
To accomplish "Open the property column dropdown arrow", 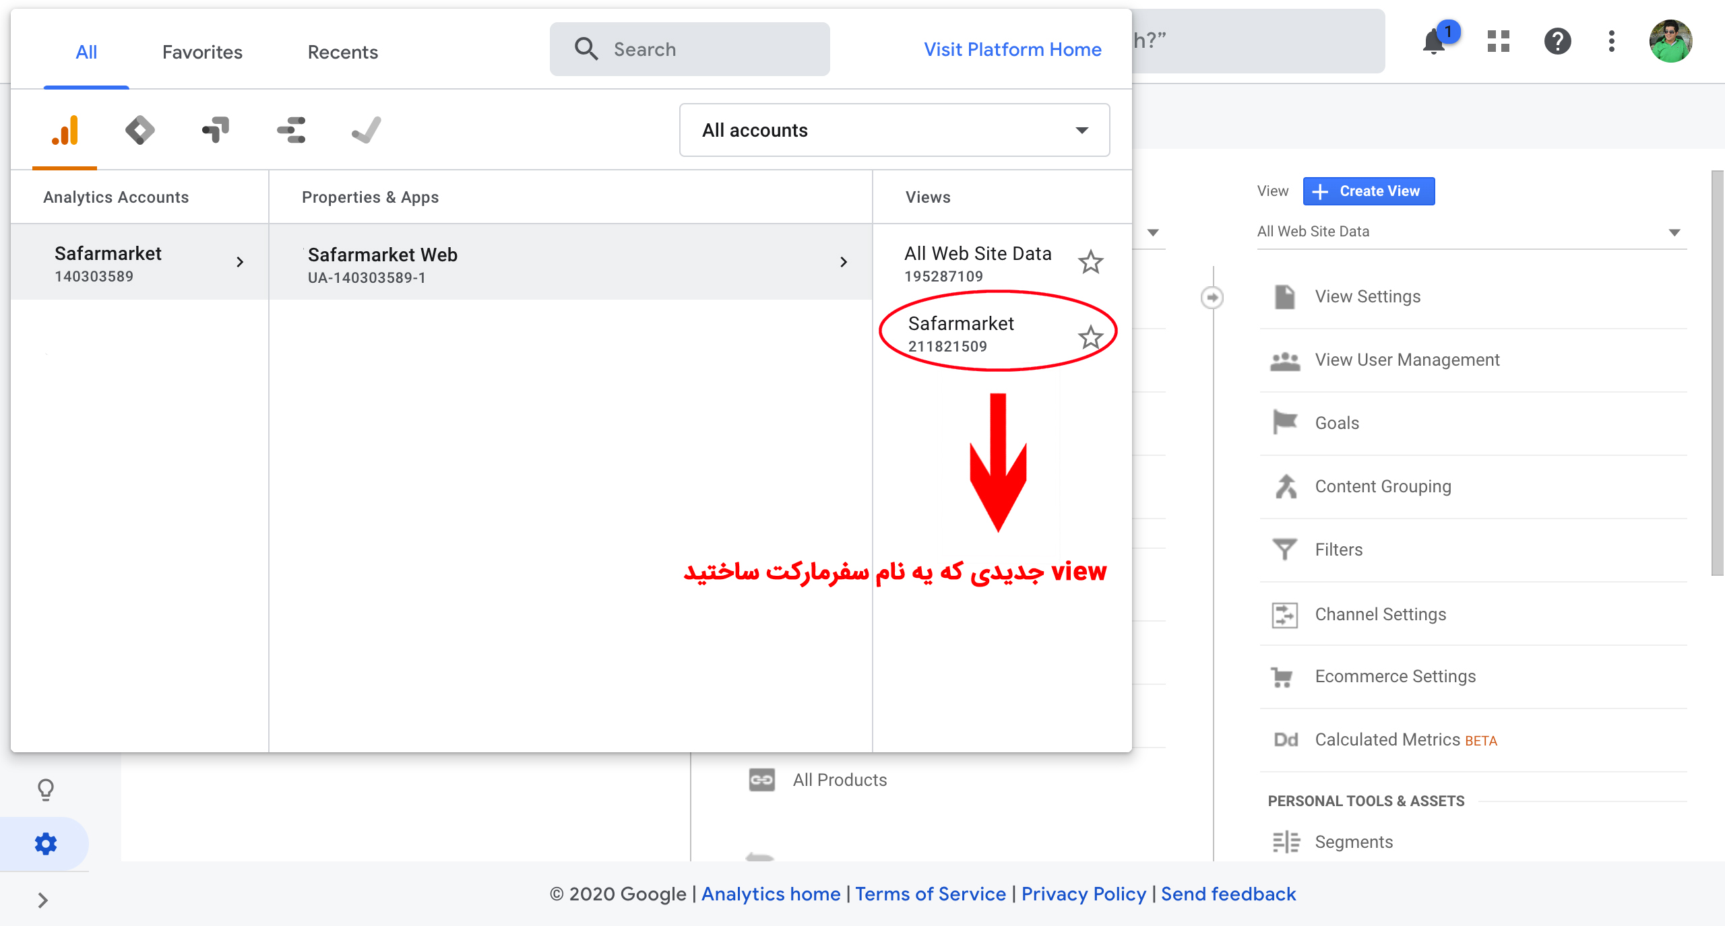I will pyautogui.click(x=1153, y=232).
